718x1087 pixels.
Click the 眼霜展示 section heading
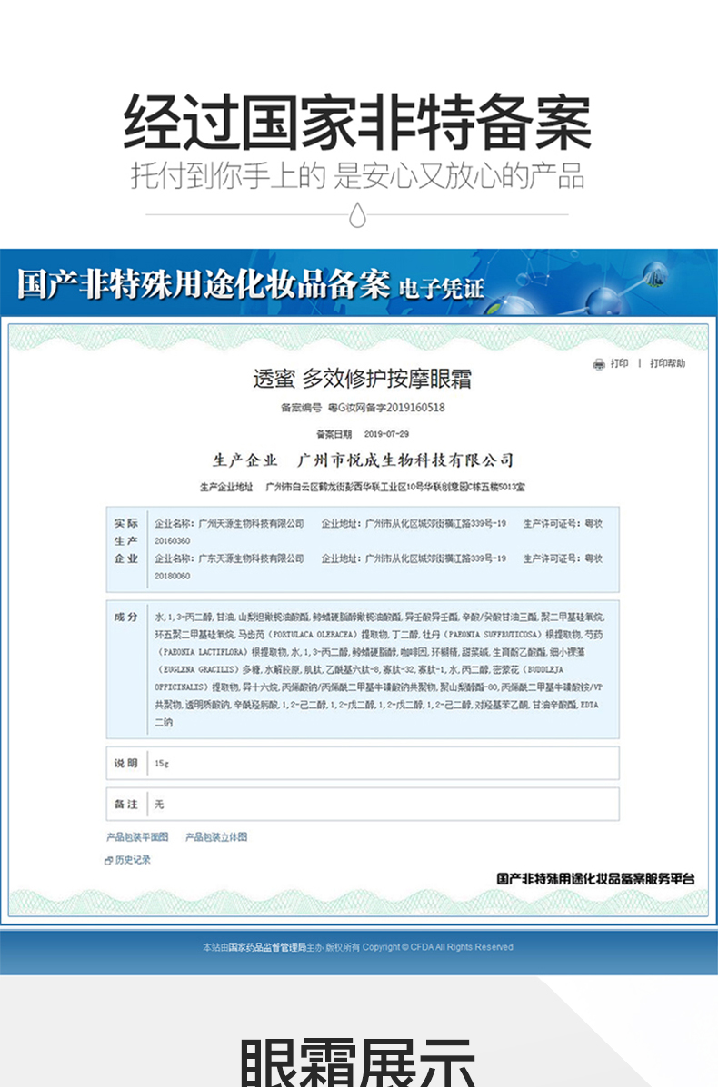tap(358, 1062)
